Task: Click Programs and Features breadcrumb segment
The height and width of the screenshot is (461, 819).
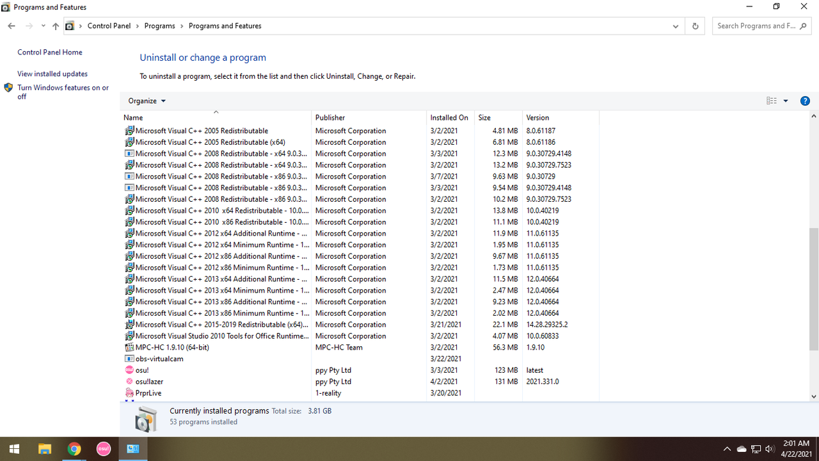Action: [x=225, y=26]
